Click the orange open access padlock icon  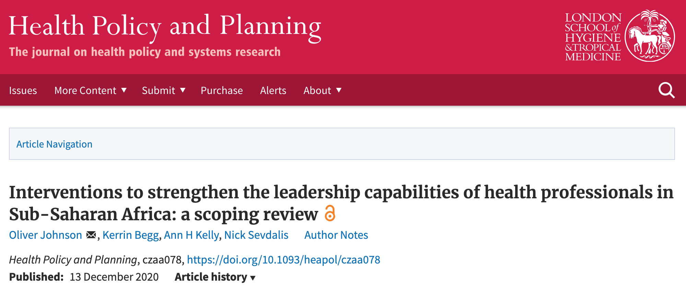tap(330, 213)
